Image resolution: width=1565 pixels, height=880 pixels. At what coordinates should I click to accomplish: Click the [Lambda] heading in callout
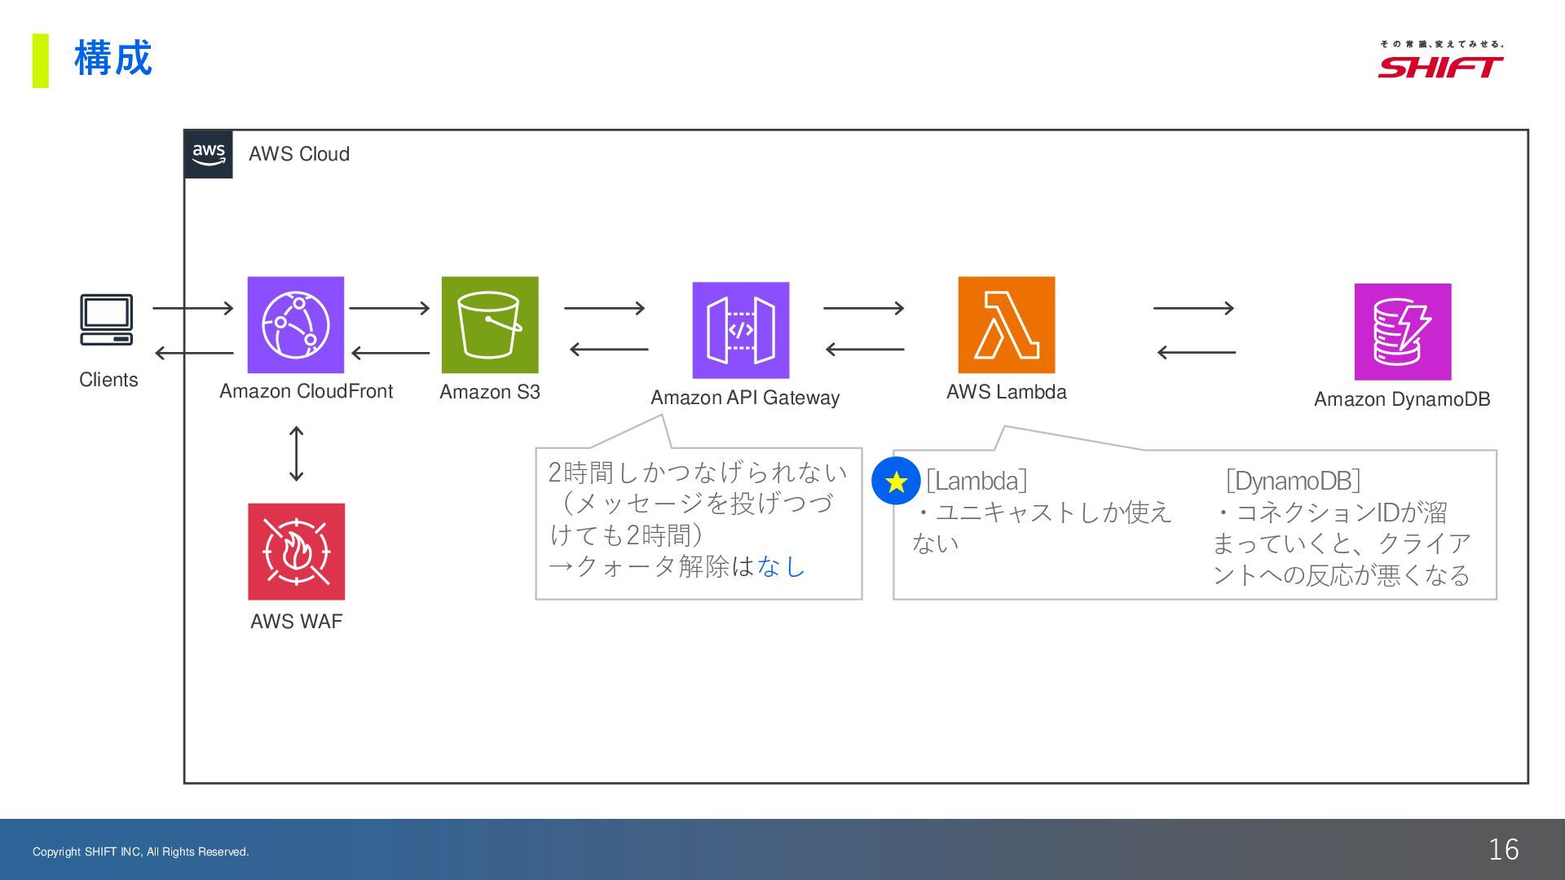point(976,481)
